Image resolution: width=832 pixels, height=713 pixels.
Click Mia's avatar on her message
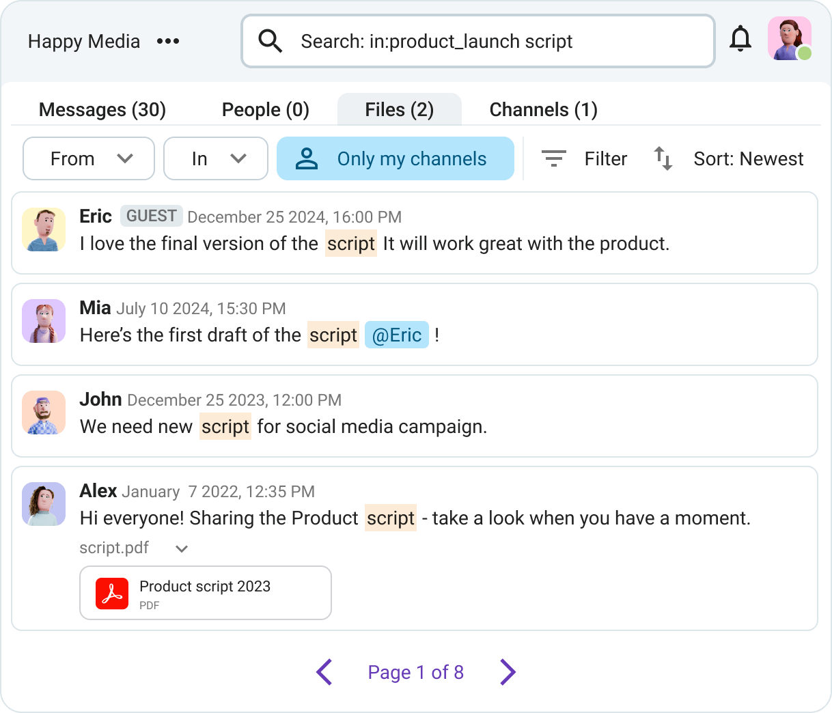(44, 321)
